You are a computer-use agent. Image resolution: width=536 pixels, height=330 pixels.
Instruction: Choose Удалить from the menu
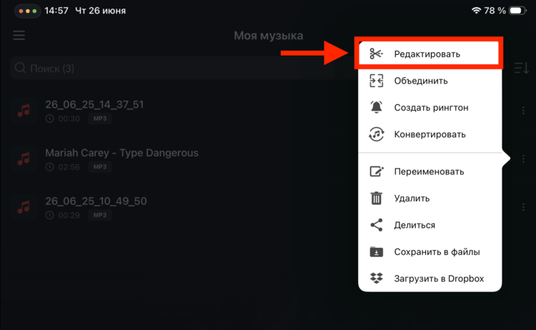pos(430,198)
